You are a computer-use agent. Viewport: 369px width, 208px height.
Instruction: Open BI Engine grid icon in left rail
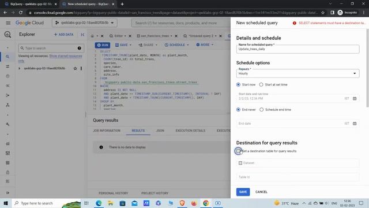coord(7,163)
